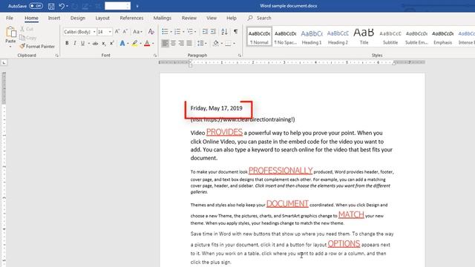Toggle Bold formatting
Image resolution: width=475 pixels, height=267 pixels.
[67, 43]
